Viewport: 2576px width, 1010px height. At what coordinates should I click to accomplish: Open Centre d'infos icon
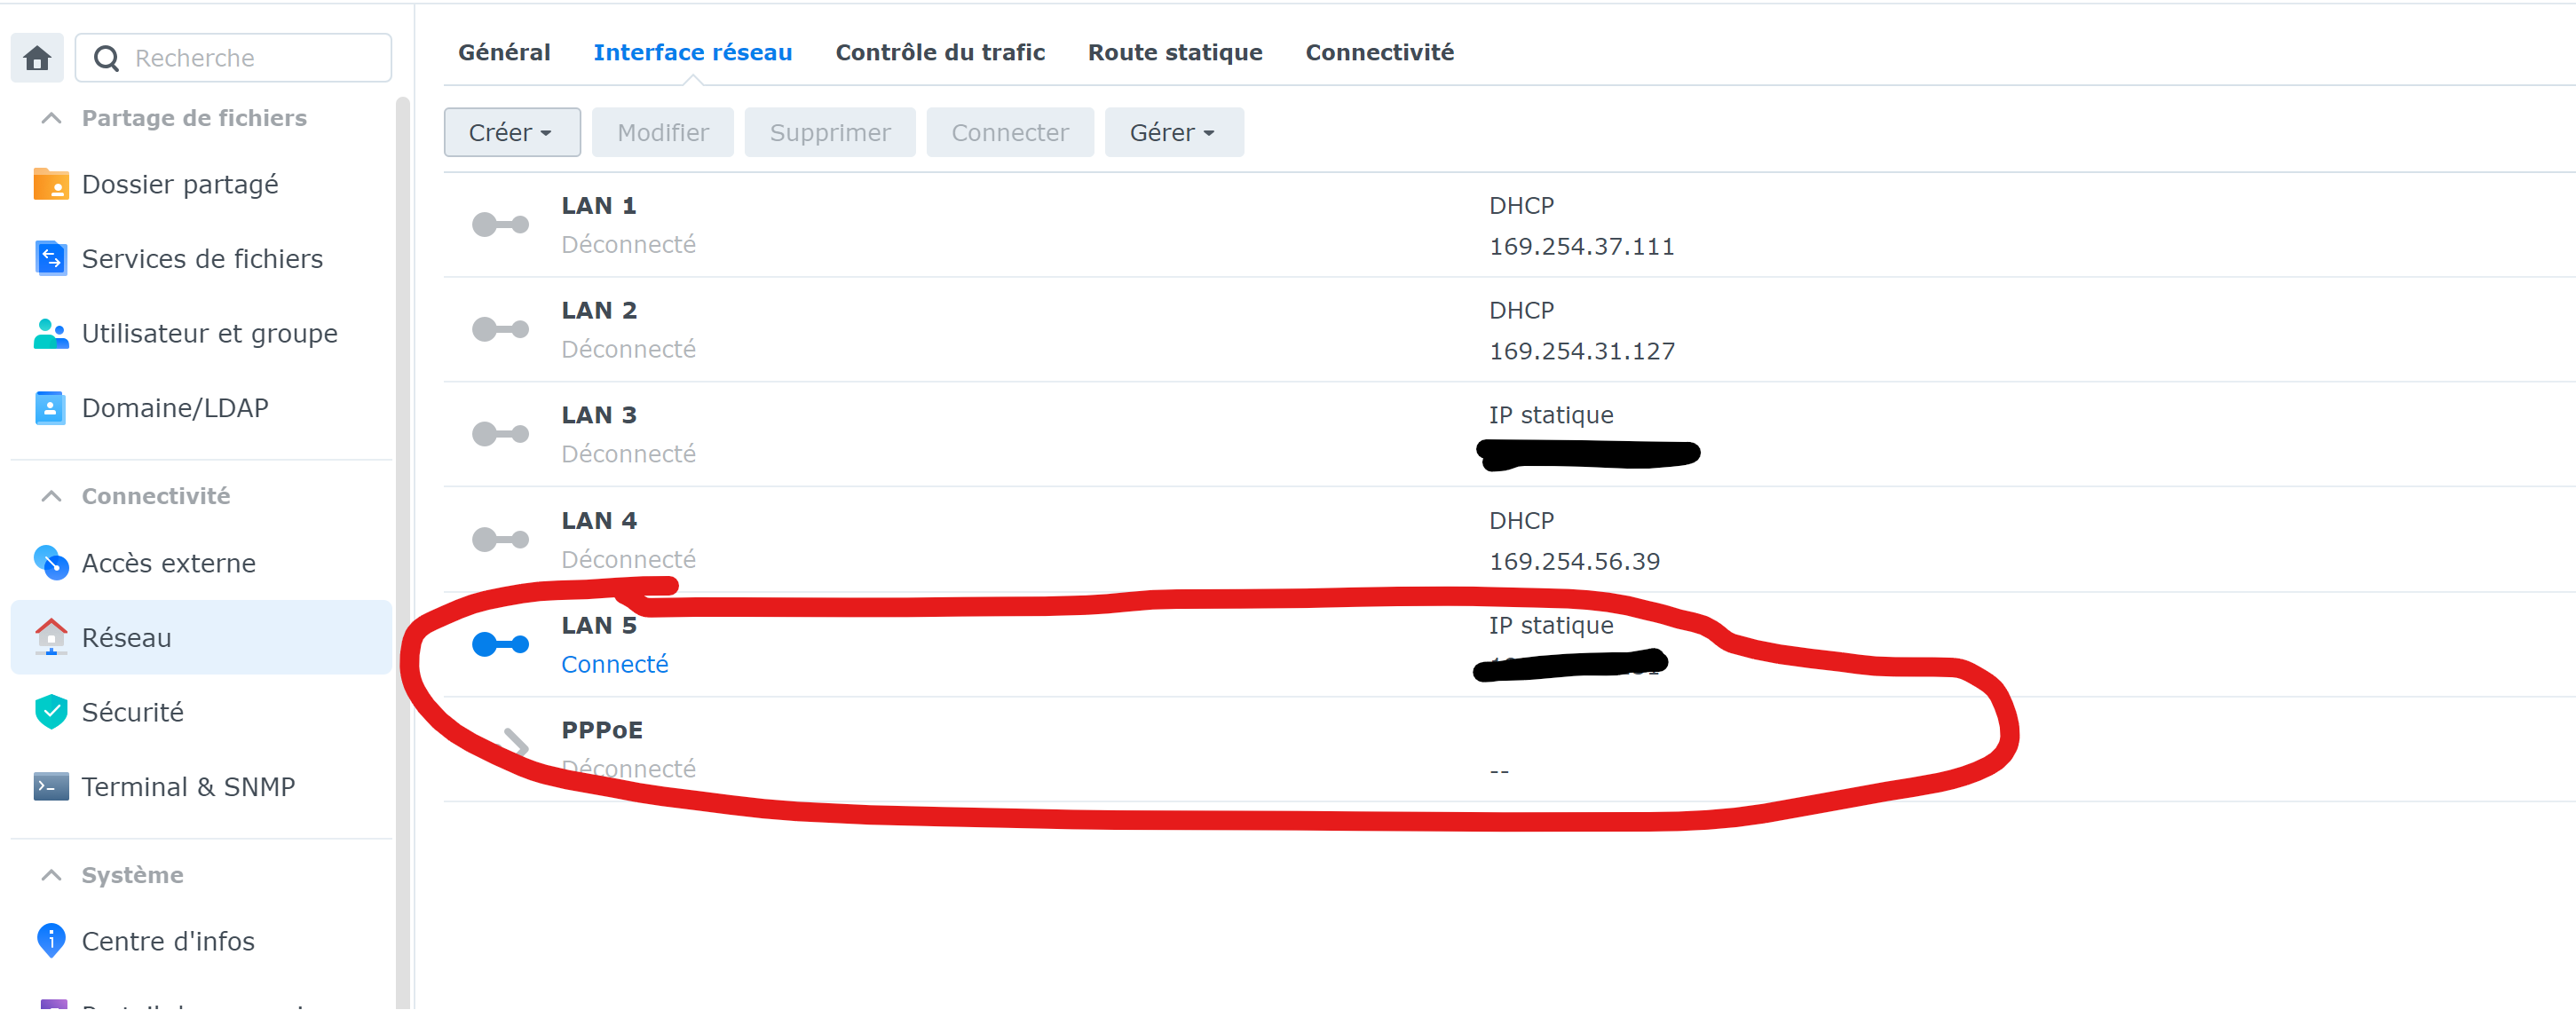(x=51, y=940)
